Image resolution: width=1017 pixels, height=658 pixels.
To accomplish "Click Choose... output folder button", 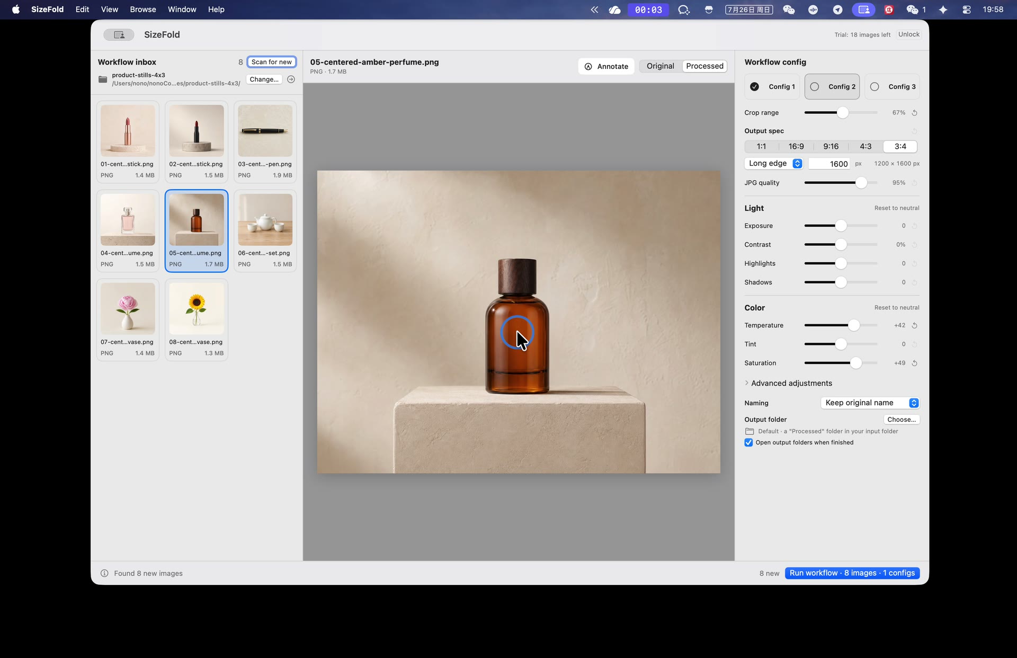I will pos(901,420).
